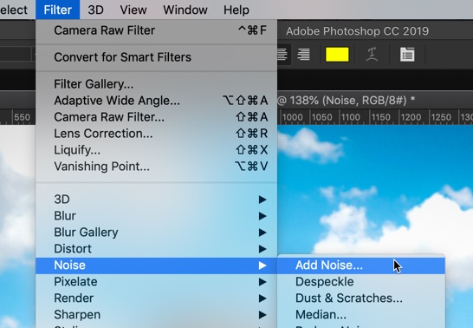Open the Select menu in menu bar

pos(14,10)
